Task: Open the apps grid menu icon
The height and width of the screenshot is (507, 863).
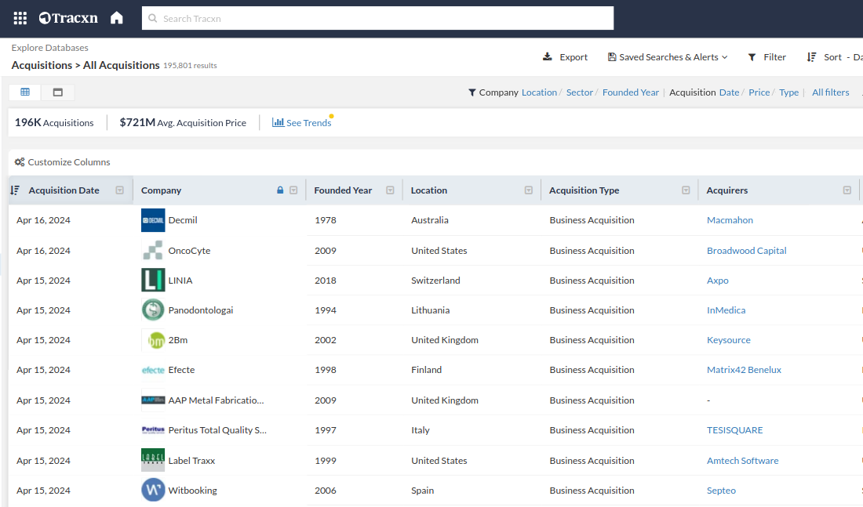Action: coord(20,18)
